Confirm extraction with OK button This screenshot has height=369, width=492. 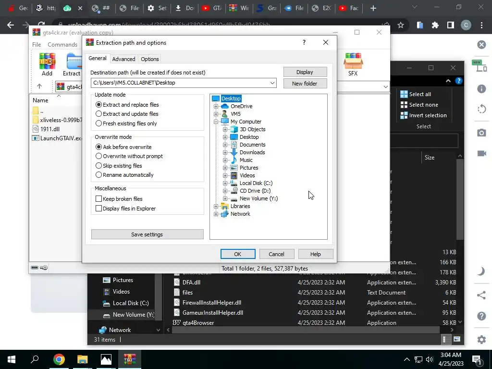pos(238,254)
